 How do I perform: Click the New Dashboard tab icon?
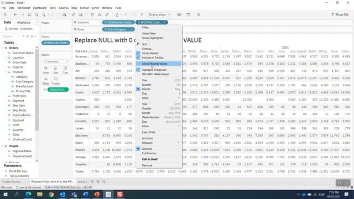click(98, 182)
